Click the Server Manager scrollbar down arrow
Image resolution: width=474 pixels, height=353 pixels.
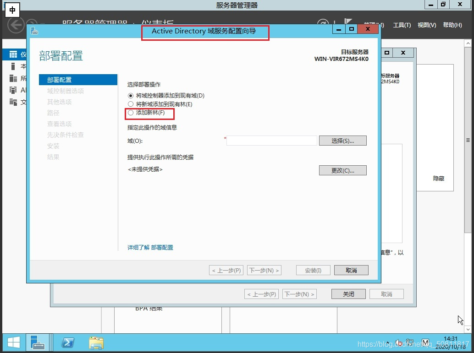point(468,329)
